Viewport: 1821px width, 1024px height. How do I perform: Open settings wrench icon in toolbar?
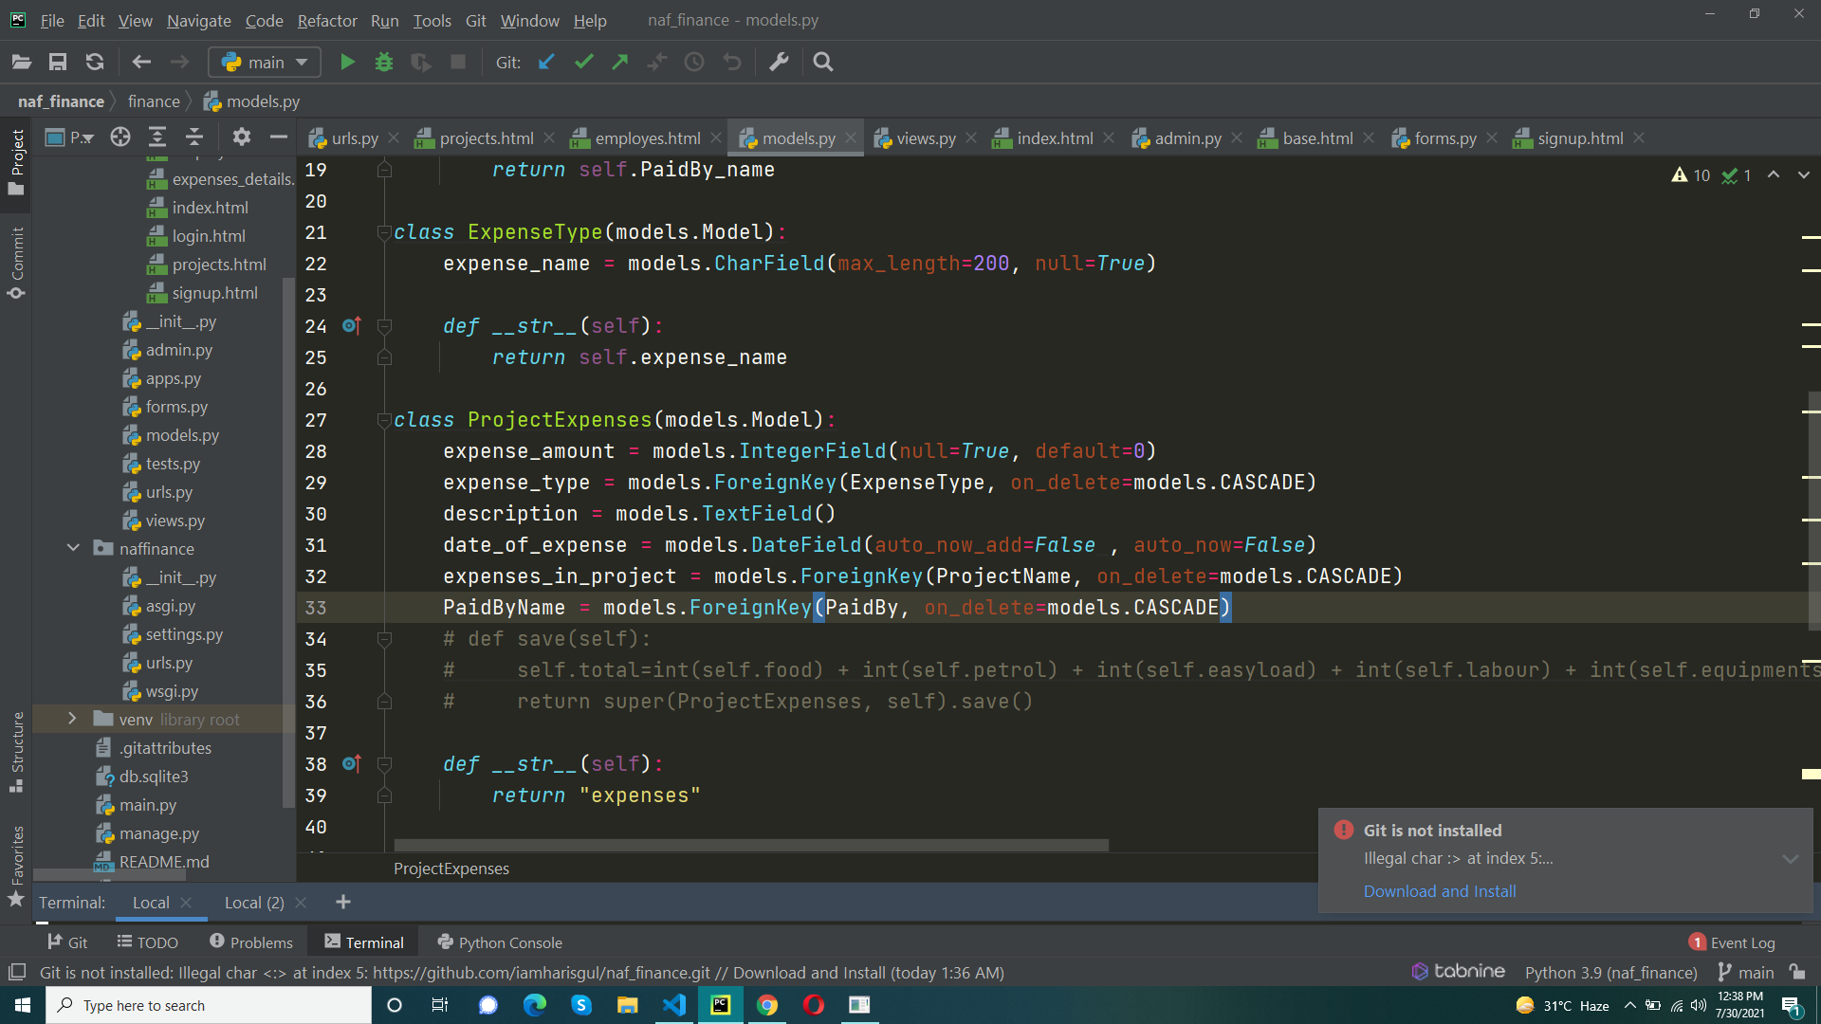(x=779, y=63)
